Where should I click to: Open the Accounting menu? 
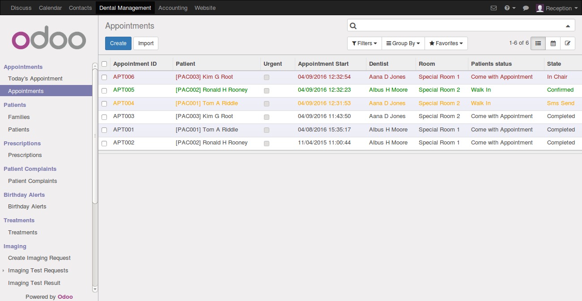click(173, 8)
